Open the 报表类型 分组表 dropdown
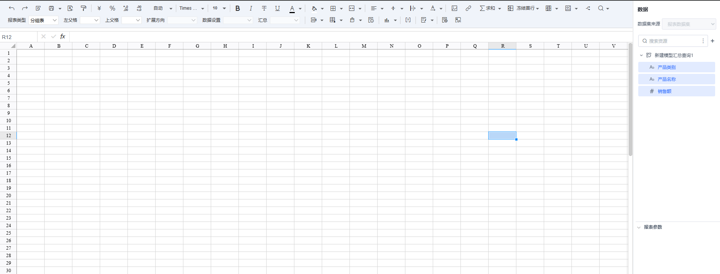The height and width of the screenshot is (274, 720). click(x=43, y=20)
